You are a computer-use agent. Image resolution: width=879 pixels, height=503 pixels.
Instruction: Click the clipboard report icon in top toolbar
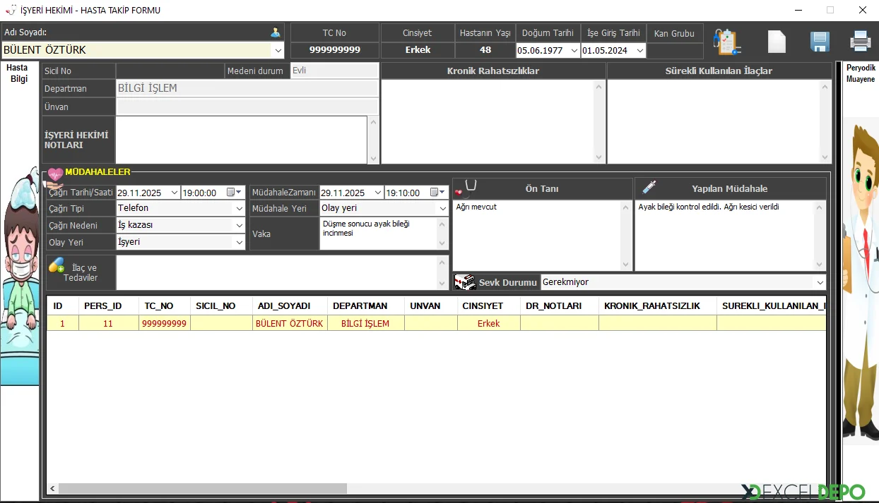point(727,42)
